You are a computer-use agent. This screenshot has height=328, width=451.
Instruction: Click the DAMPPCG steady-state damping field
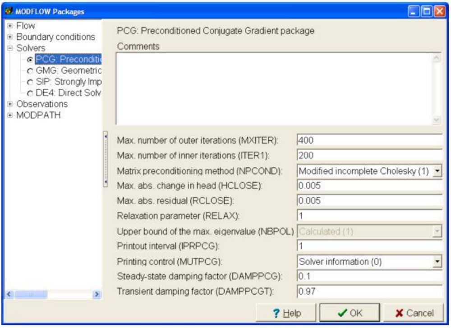[370, 276]
